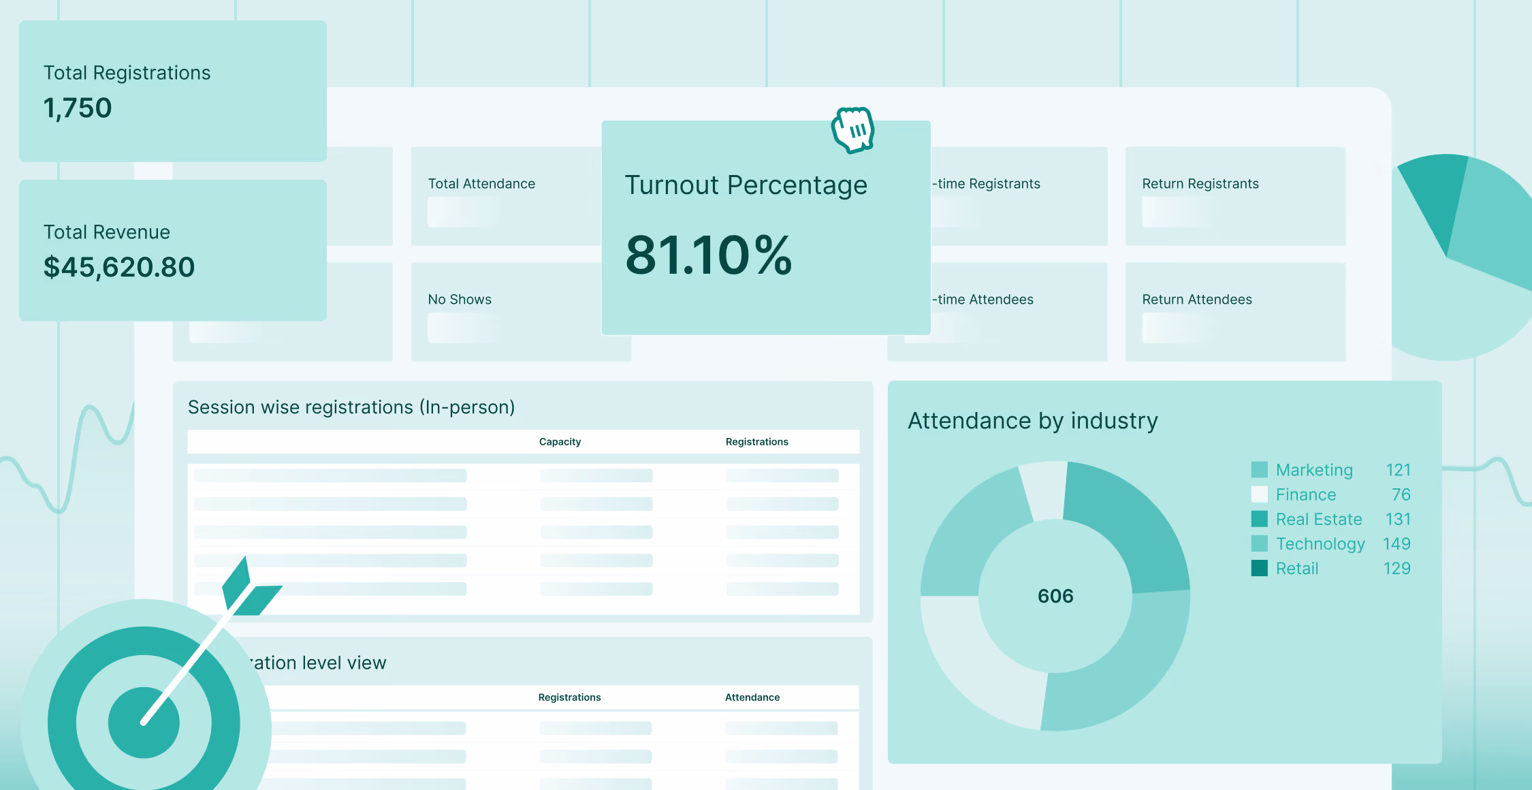Click Registrations header next to Capacity

(x=757, y=442)
